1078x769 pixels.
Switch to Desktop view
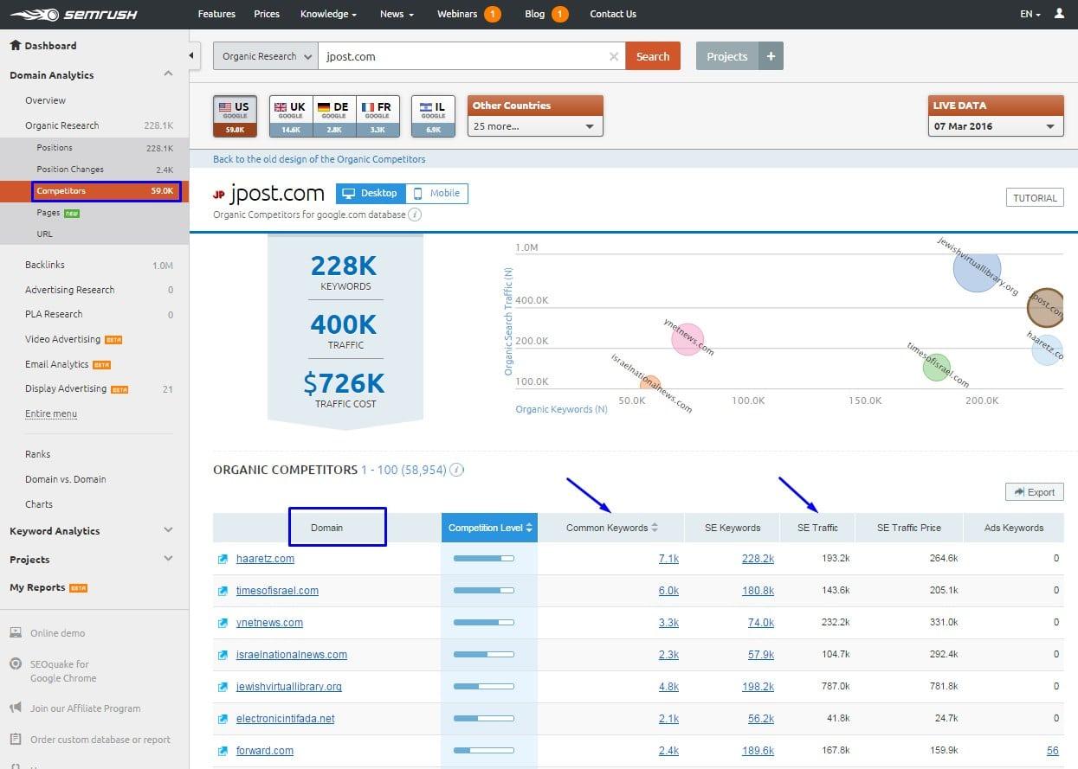pyautogui.click(x=371, y=193)
